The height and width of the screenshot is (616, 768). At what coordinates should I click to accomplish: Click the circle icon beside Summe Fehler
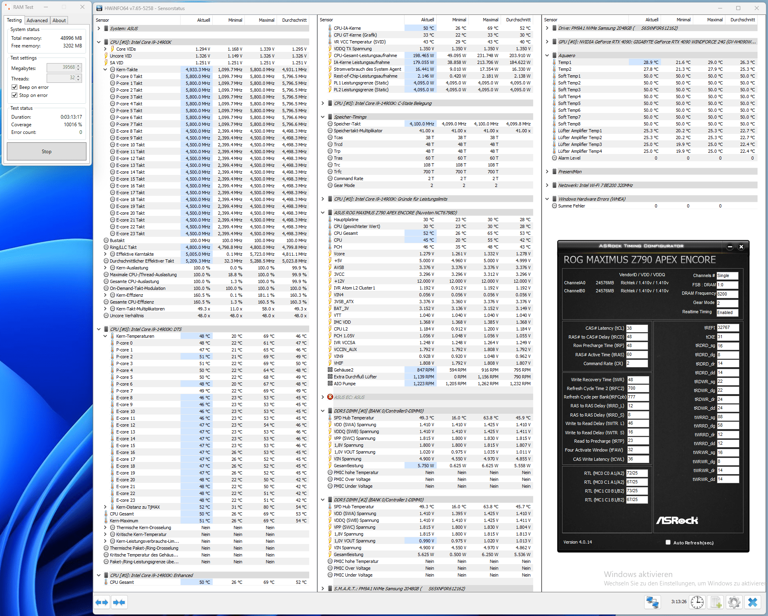[554, 206]
